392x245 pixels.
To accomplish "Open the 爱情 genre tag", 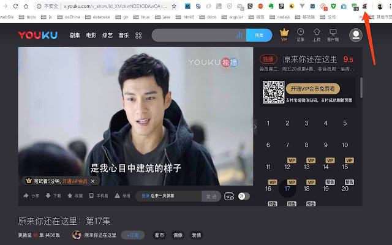I will (x=197, y=235).
